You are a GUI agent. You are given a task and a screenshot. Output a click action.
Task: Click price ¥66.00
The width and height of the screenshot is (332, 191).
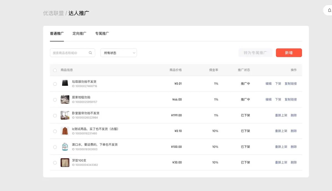(177, 100)
